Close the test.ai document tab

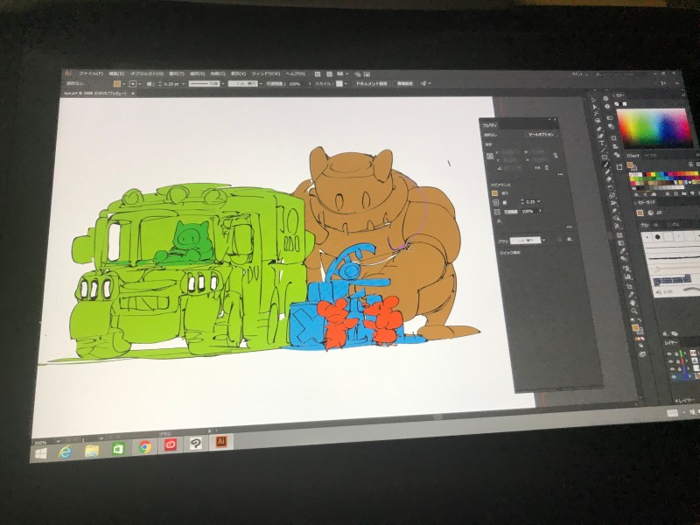[133, 94]
